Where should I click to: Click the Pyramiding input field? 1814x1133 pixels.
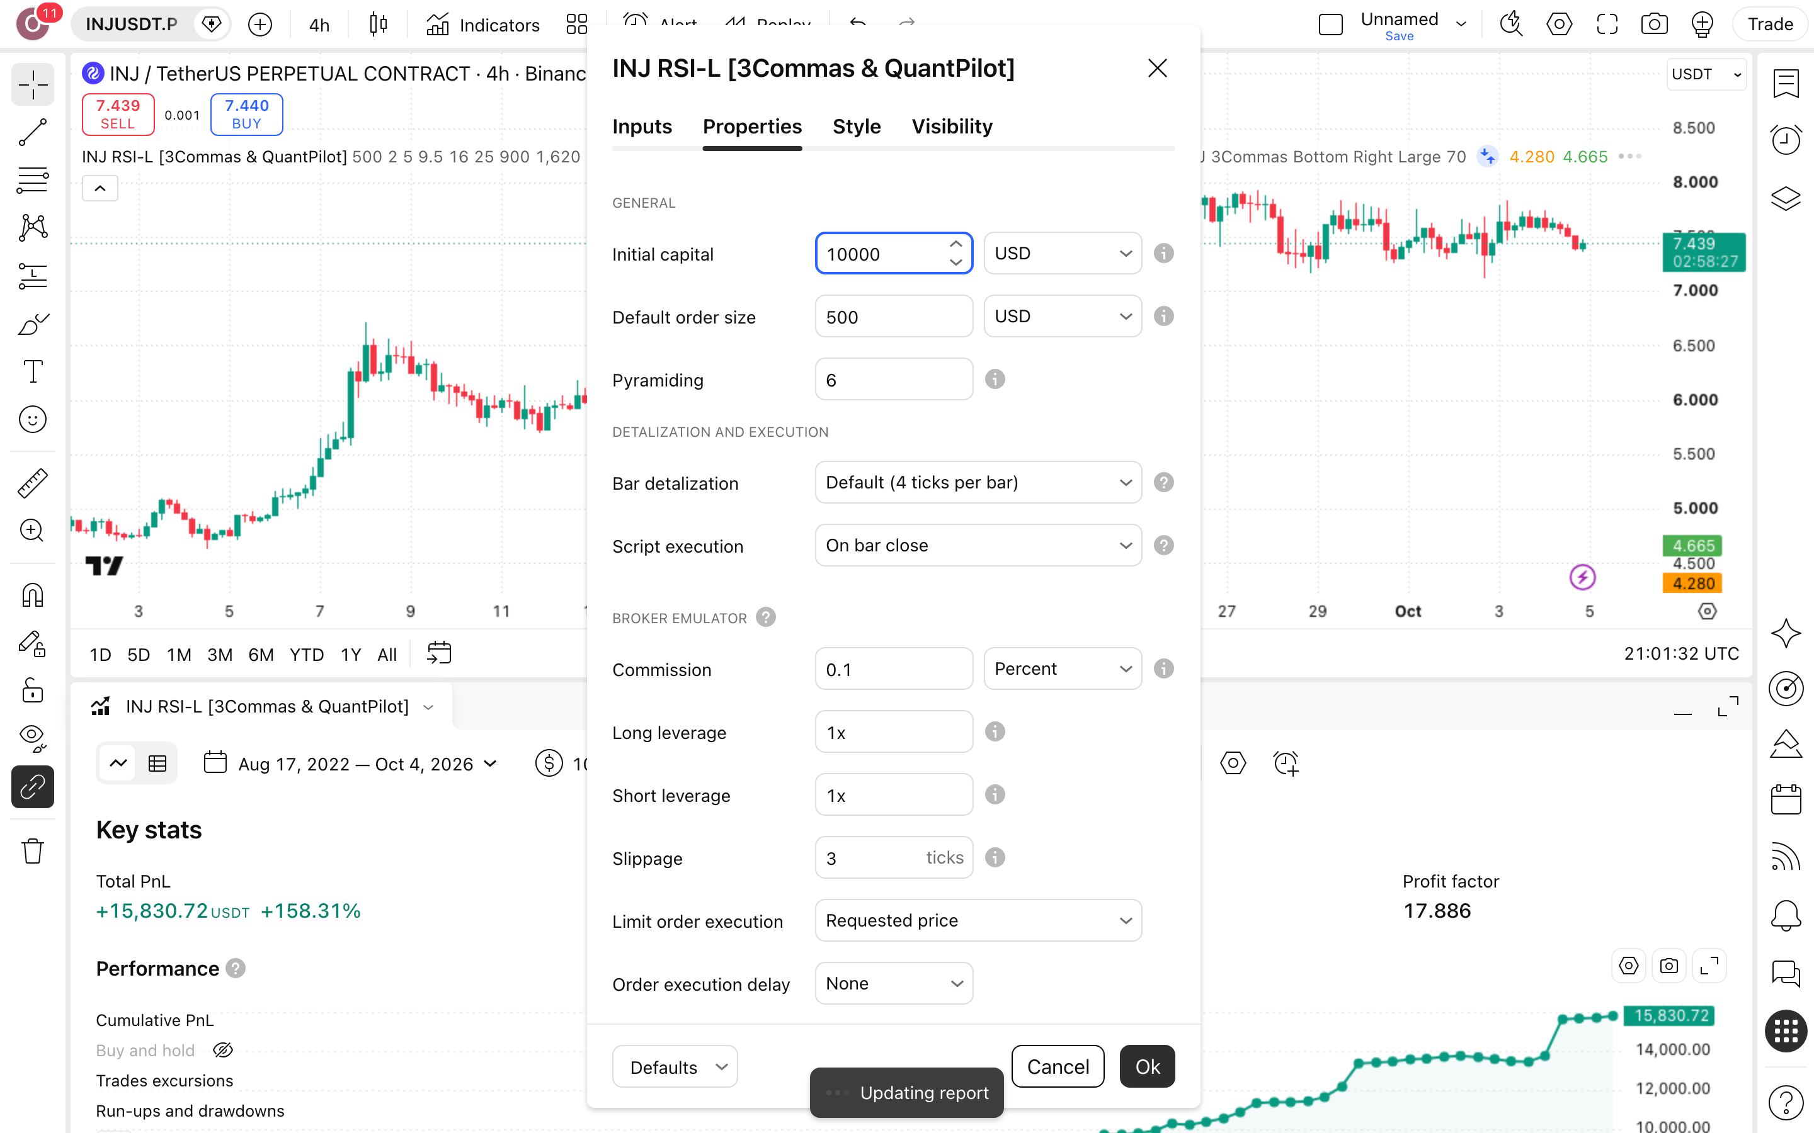coord(894,379)
